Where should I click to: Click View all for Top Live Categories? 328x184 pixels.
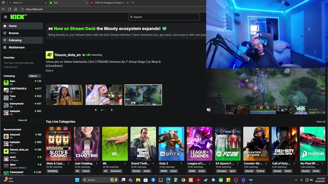[321, 122]
